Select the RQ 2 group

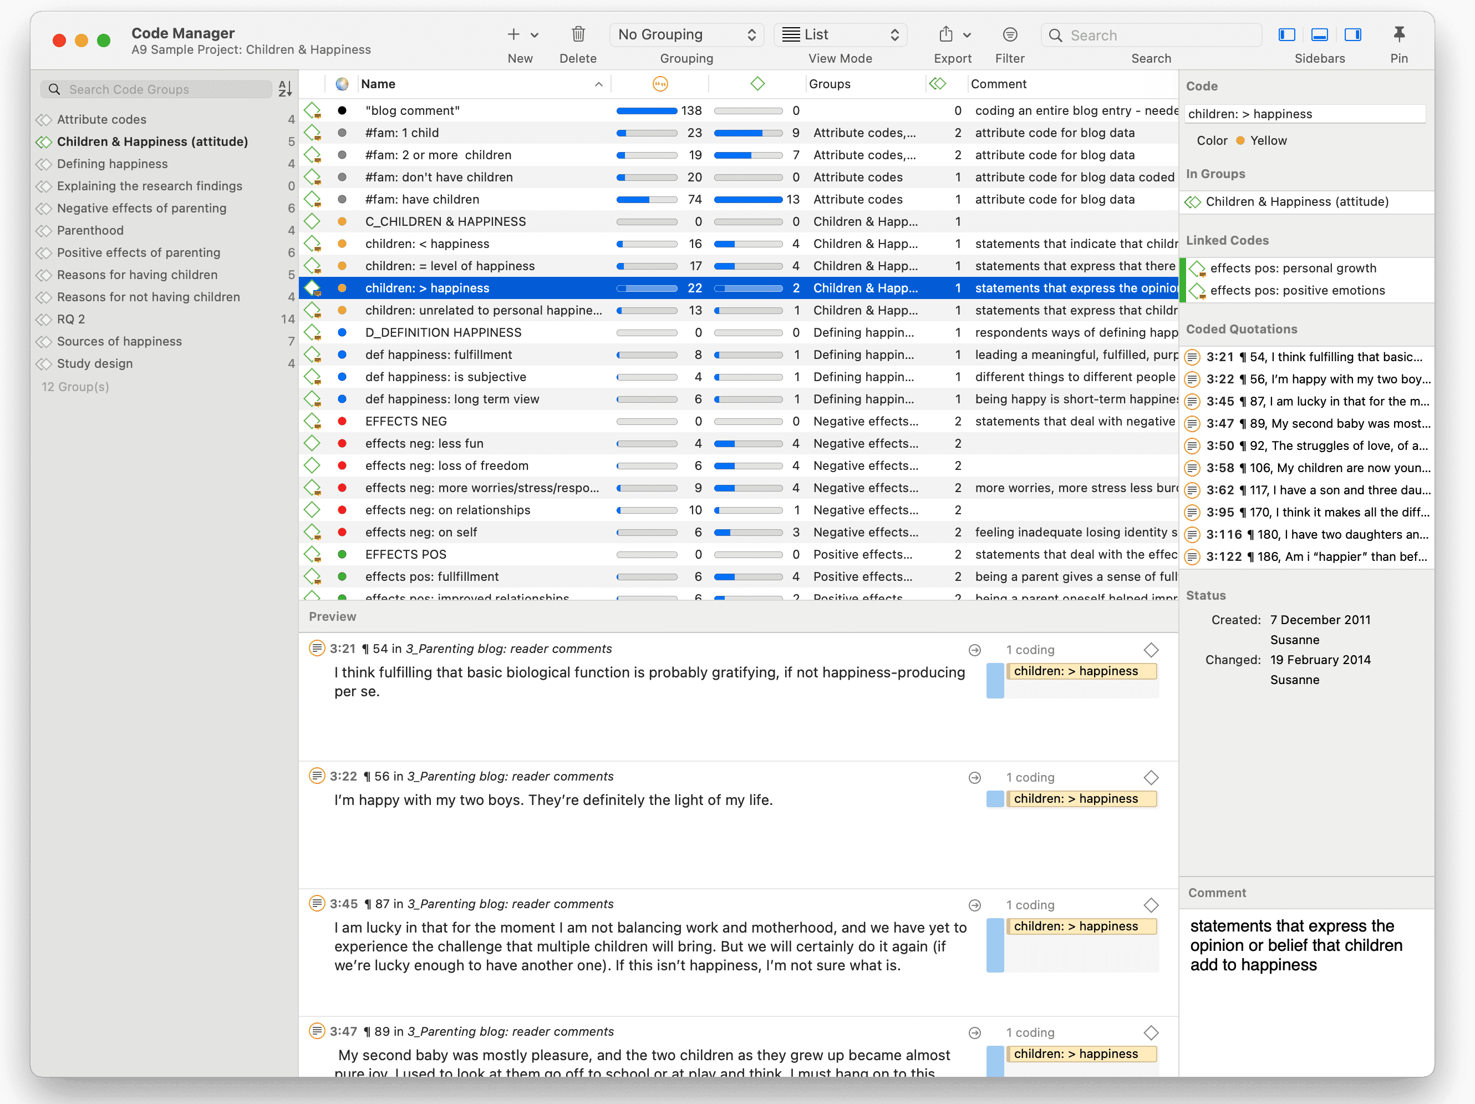[x=165, y=319]
